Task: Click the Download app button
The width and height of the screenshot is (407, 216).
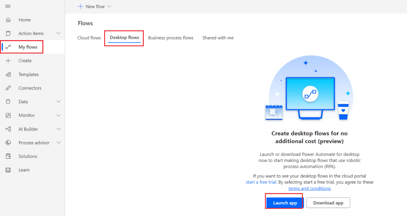Action: pos(328,203)
